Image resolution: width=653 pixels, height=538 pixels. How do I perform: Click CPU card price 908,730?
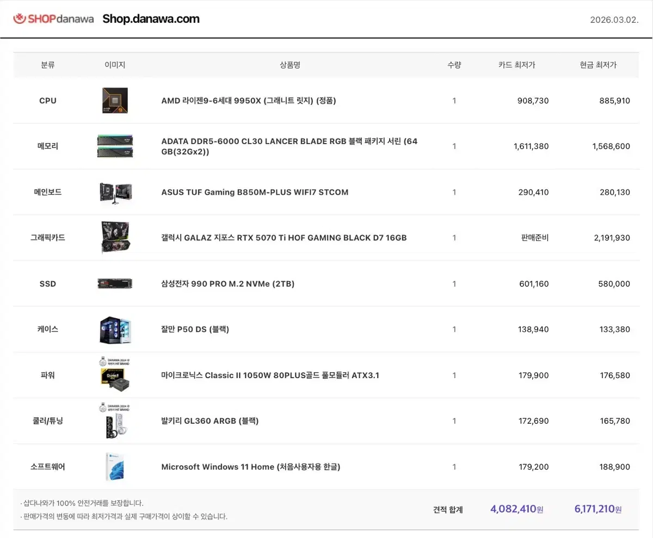coord(533,101)
